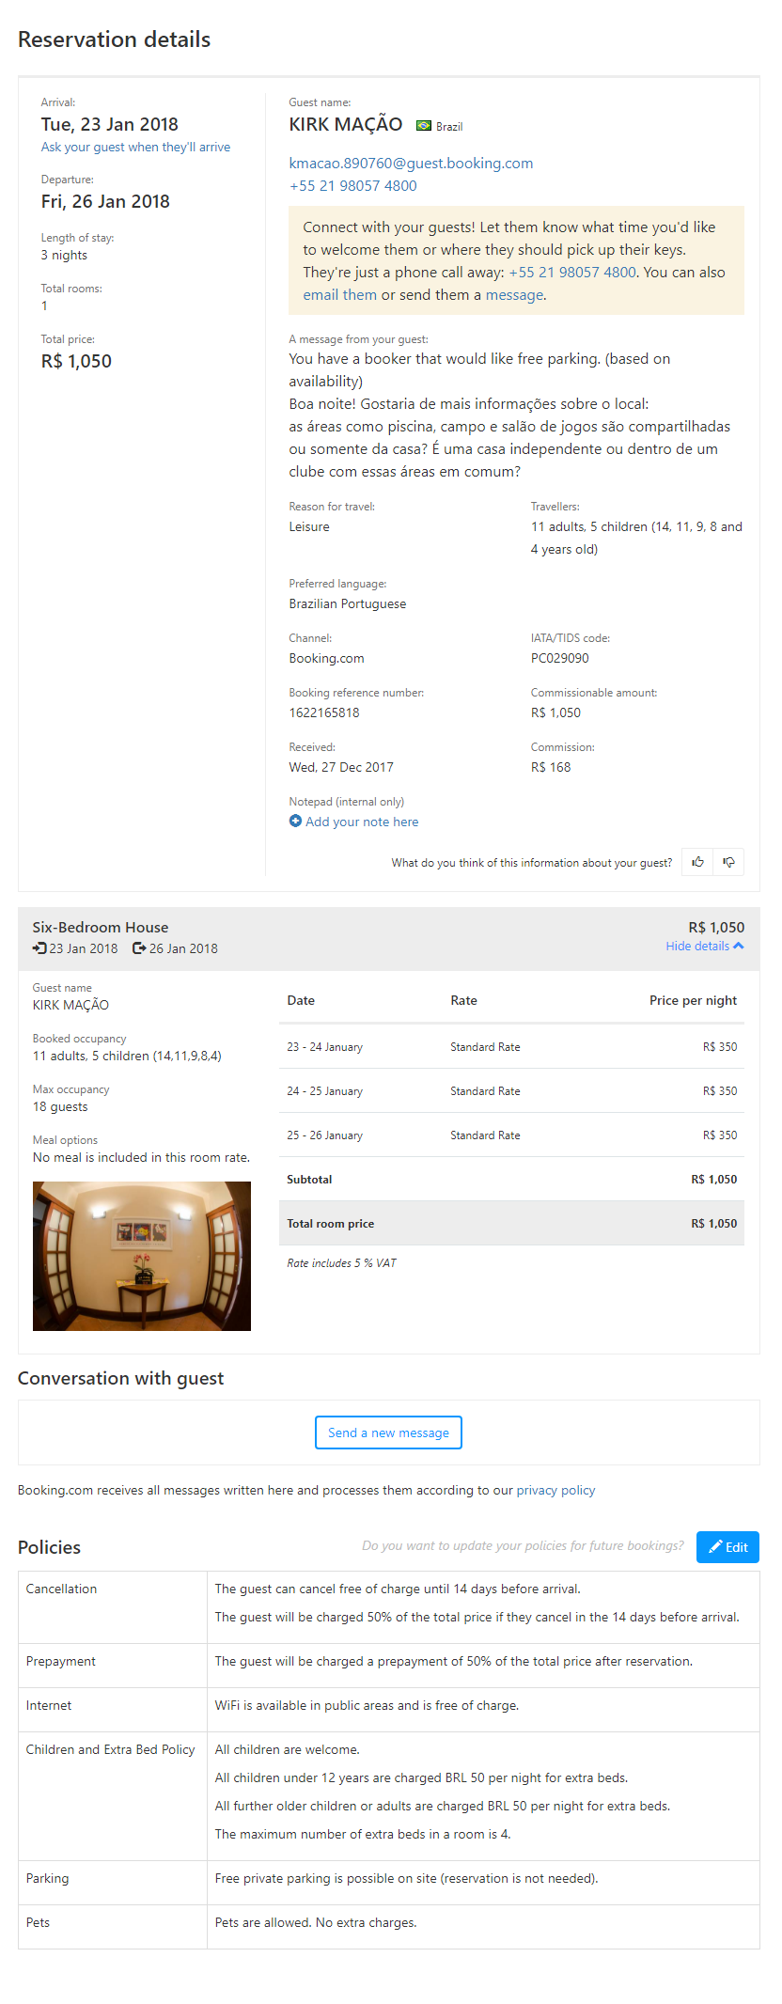Click the thumbs down feedback icon
Image resolution: width=782 pixels, height=2004 pixels.
[x=728, y=862]
